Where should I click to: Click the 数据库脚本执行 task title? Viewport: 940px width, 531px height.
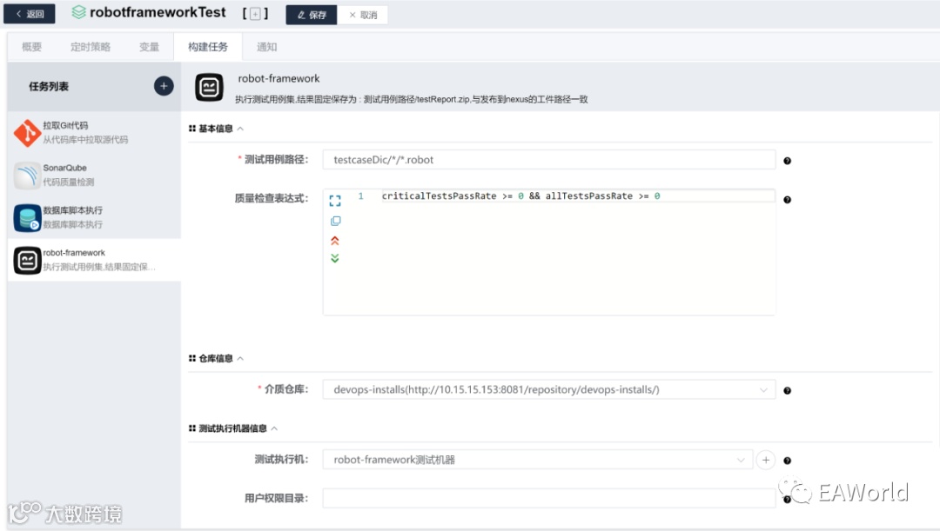(72, 210)
